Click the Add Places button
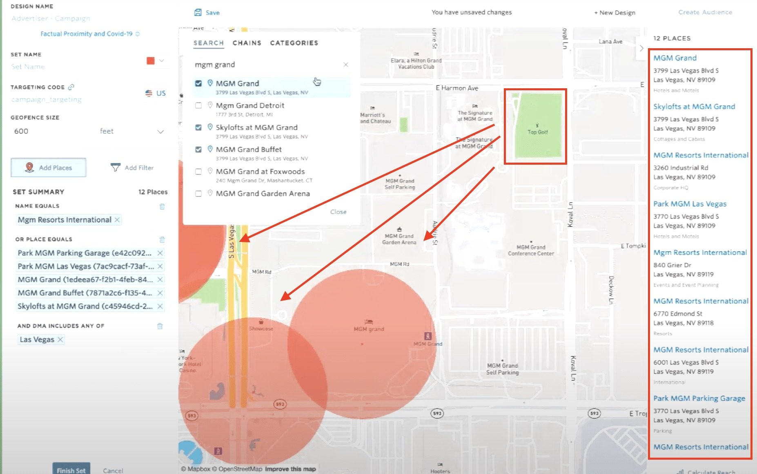The height and width of the screenshot is (474, 757). tap(49, 168)
